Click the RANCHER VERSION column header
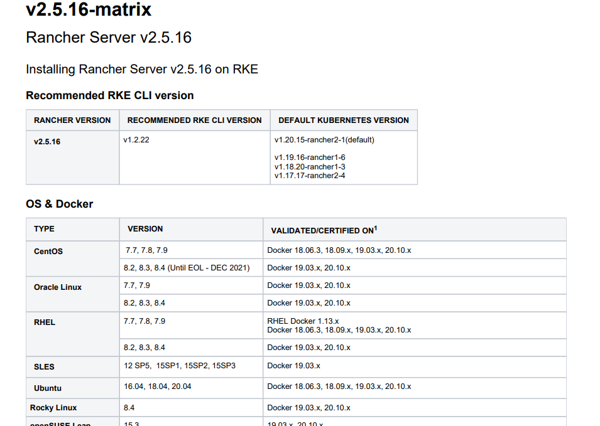 72,120
